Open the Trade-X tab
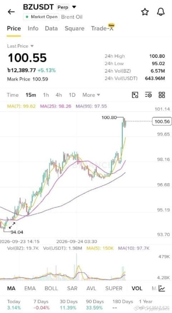The image size is (172, 313). [x=102, y=28]
